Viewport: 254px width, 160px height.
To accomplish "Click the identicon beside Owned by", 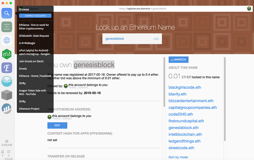I will coord(66,86).
